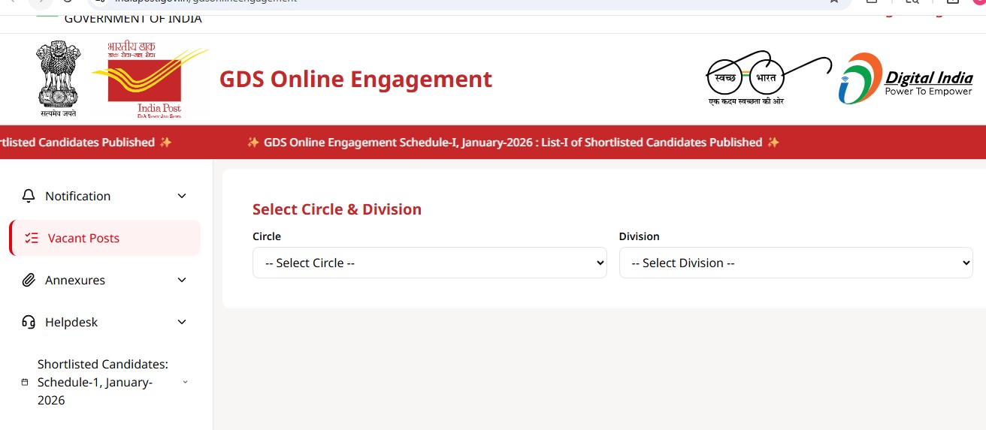
Task: Click the Vacant Posts checklist icon
Action: (31, 238)
